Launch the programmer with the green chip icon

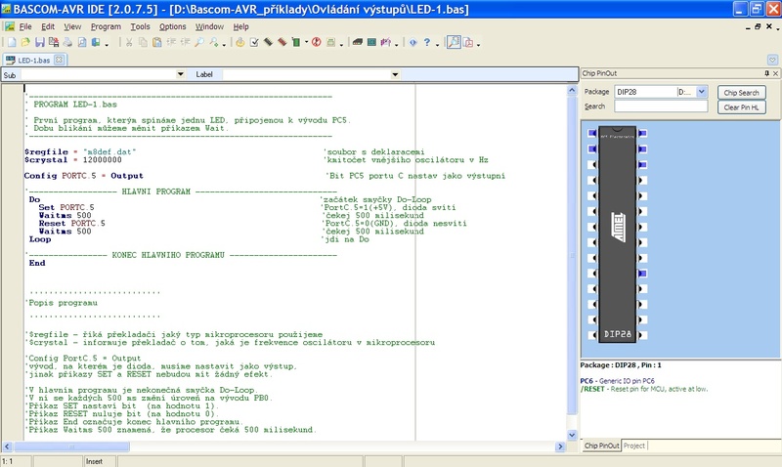tap(296, 42)
